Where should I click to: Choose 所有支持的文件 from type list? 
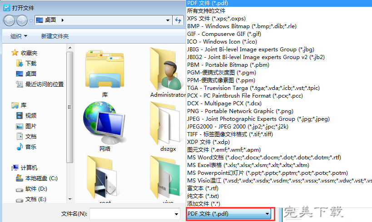click(279, 11)
